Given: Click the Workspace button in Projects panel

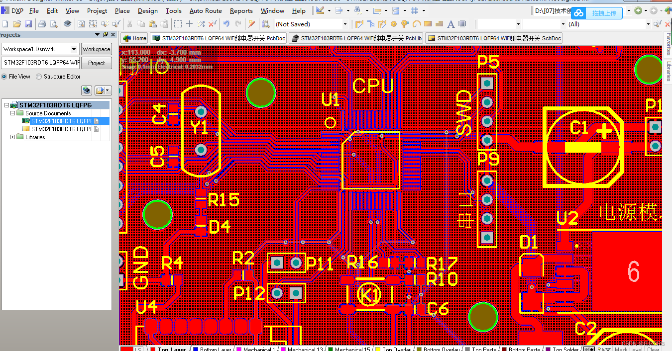Looking at the screenshot, I should [96, 49].
